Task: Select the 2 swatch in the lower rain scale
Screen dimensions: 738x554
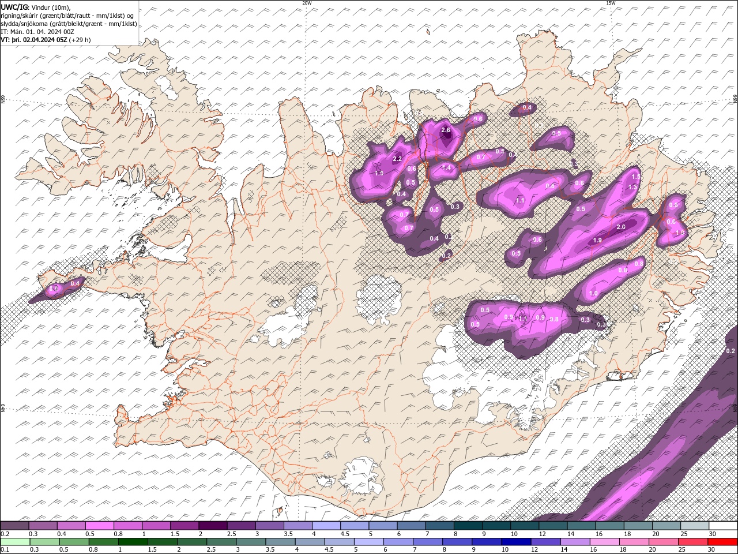Action: tap(191, 542)
